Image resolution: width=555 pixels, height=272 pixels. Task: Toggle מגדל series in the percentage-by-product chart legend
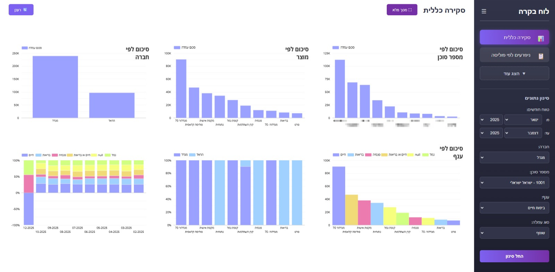[x=177, y=155]
